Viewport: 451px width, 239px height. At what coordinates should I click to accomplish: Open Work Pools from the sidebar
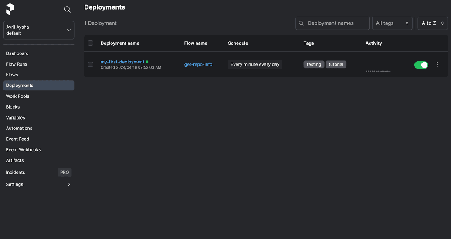point(17,96)
